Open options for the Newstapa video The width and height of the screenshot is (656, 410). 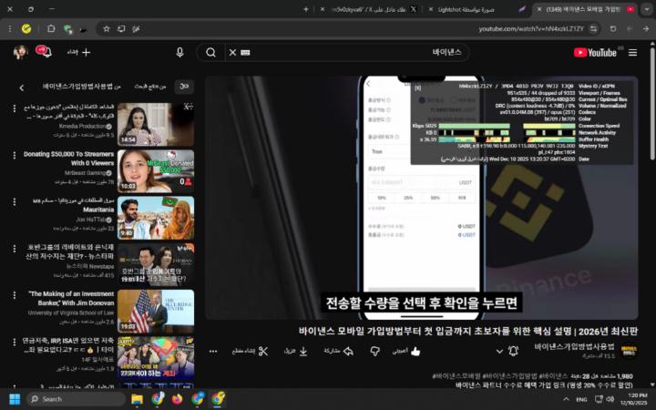coord(15,249)
